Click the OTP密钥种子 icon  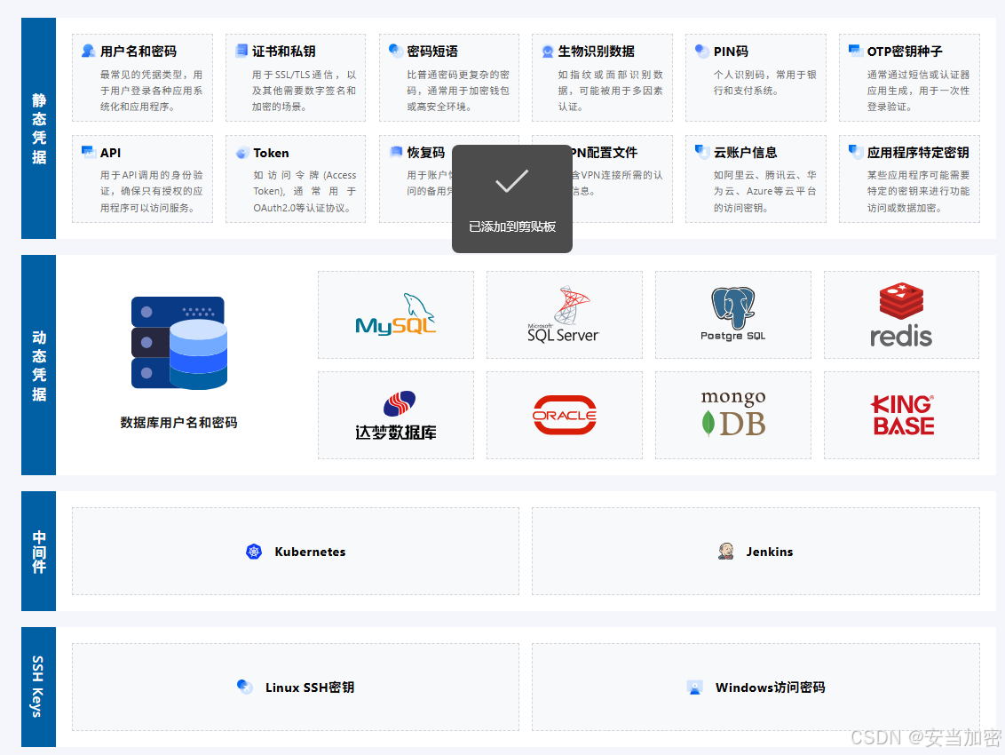pos(855,50)
